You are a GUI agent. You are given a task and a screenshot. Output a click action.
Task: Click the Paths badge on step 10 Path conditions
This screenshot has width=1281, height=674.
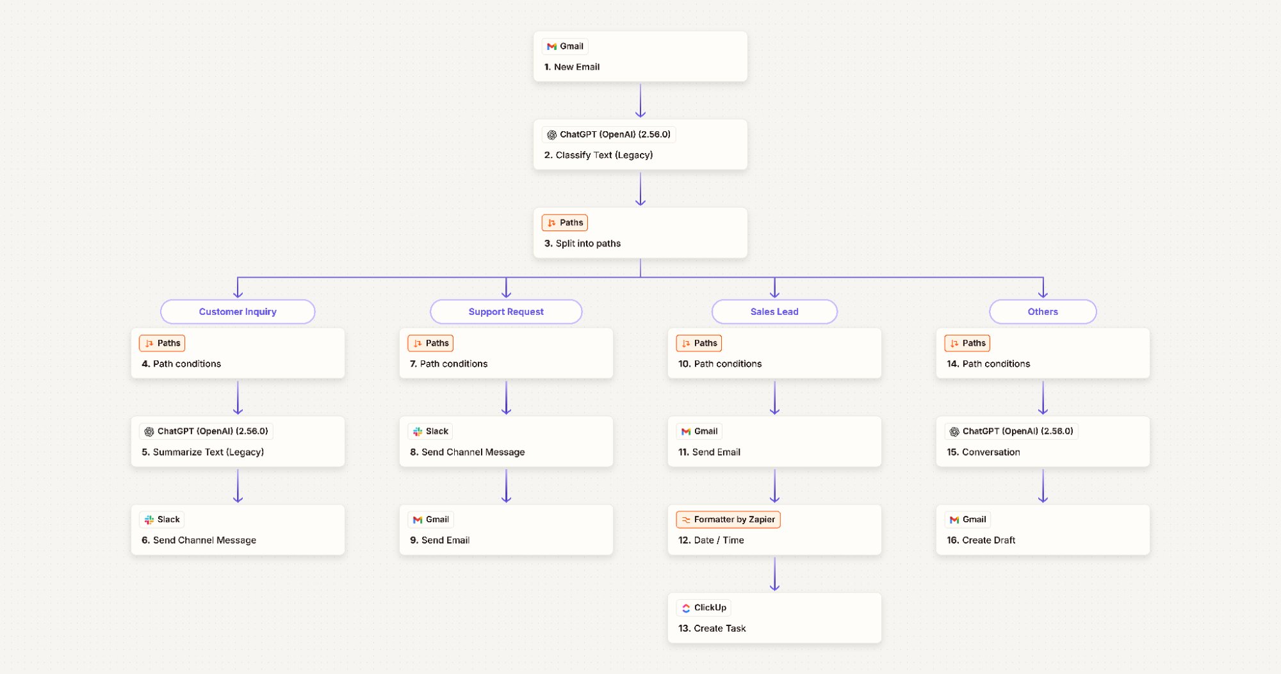699,343
